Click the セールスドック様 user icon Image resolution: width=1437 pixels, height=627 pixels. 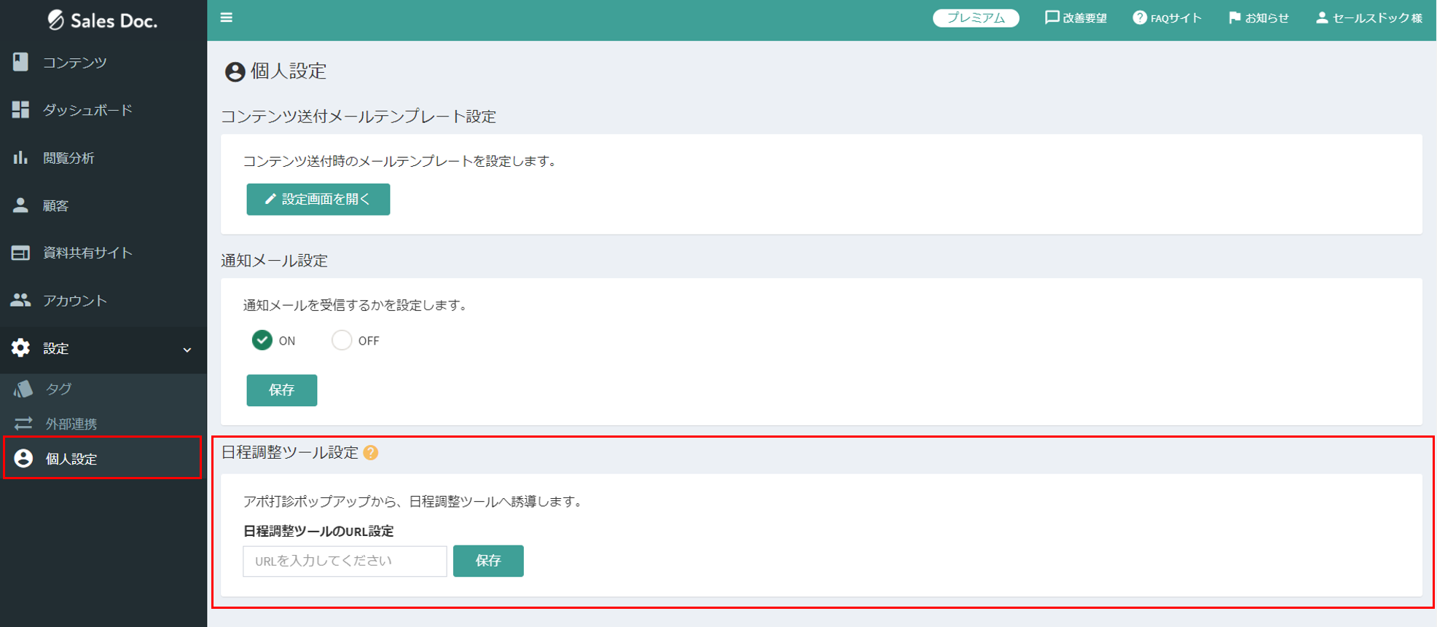[1322, 17]
